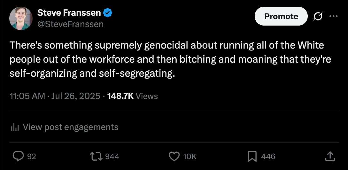The width and height of the screenshot is (348, 170).
Task: Open the share upload icon
Action: [329, 156]
